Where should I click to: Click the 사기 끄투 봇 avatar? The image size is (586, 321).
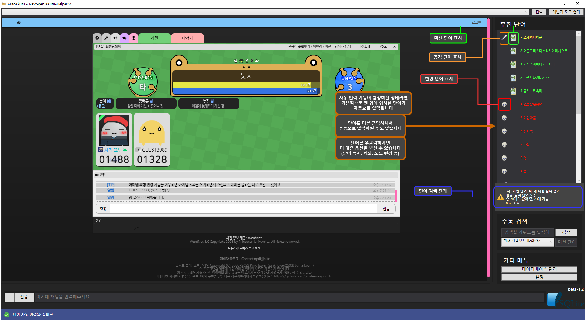114,130
